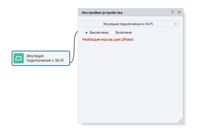Grab the resize grip in the window corner
The height and width of the screenshot is (137, 200).
pyautogui.click(x=180, y=121)
